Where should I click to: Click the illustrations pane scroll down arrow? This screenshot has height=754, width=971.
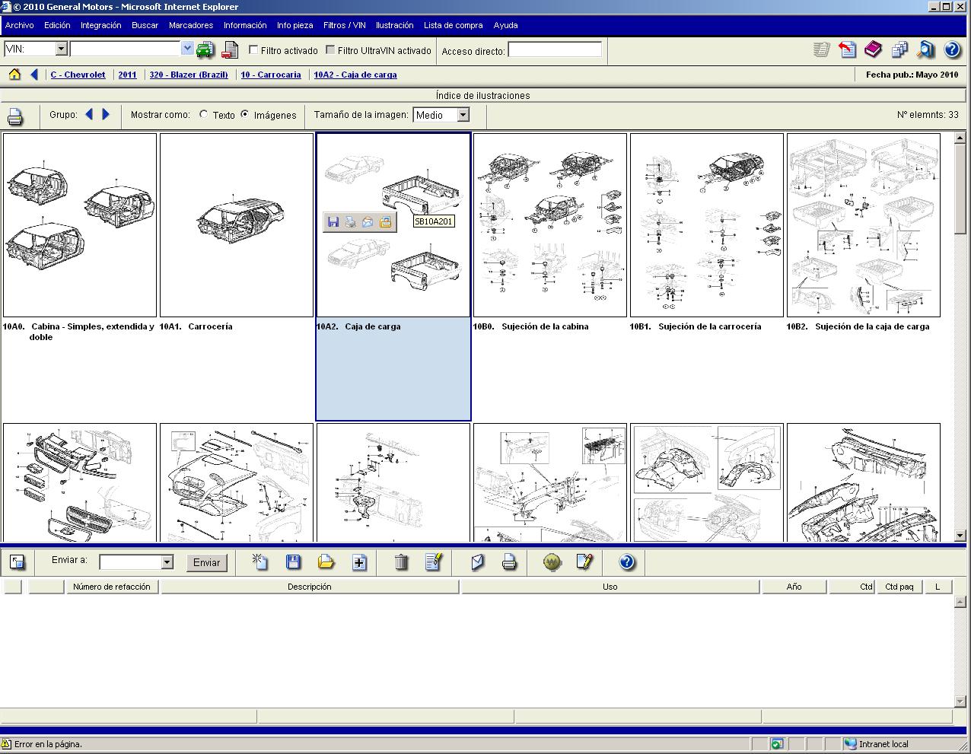960,536
